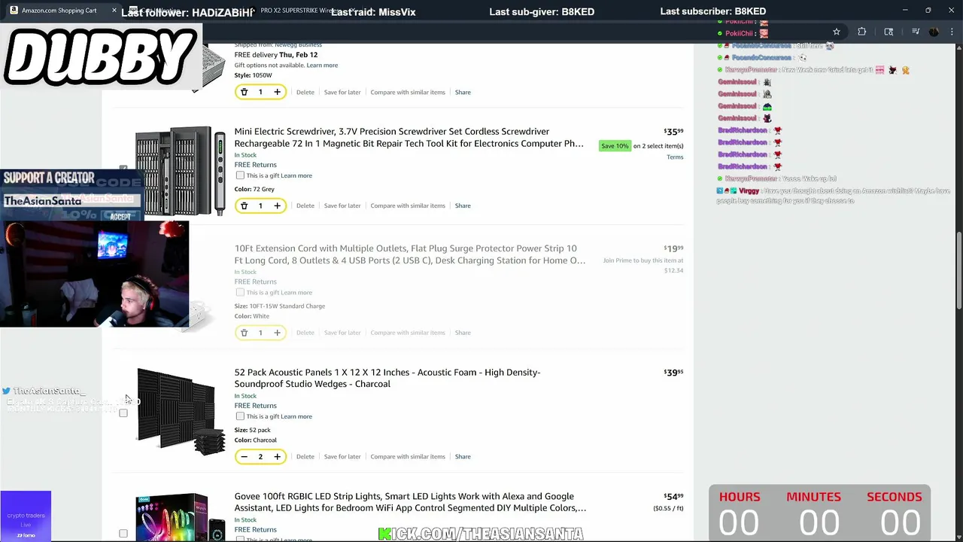Open the 10Ft Extension Cord product title
Image resolution: width=963 pixels, height=542 pixels.
pos(409,254)
